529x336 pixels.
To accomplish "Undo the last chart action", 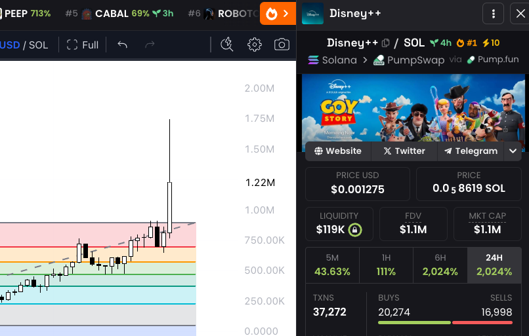I will 123,45.
